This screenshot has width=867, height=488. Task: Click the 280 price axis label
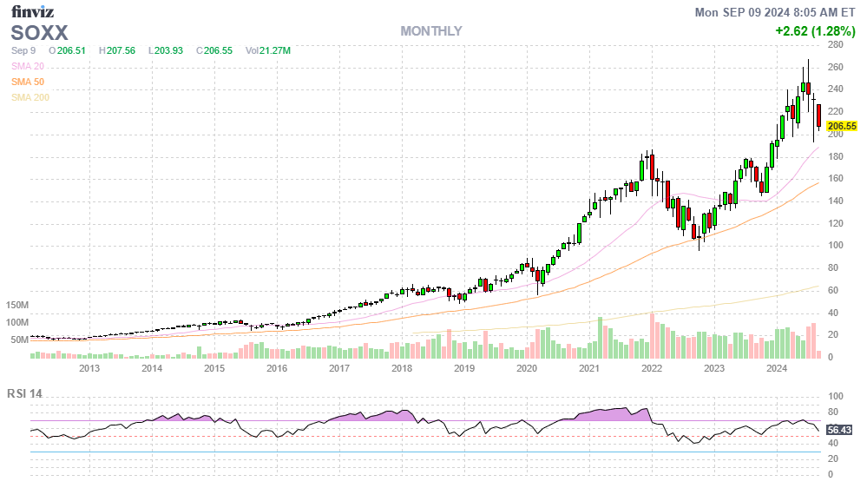[x=836, y=44]
